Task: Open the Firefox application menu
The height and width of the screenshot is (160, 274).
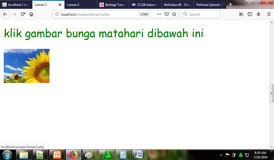Action: (269, 14)
